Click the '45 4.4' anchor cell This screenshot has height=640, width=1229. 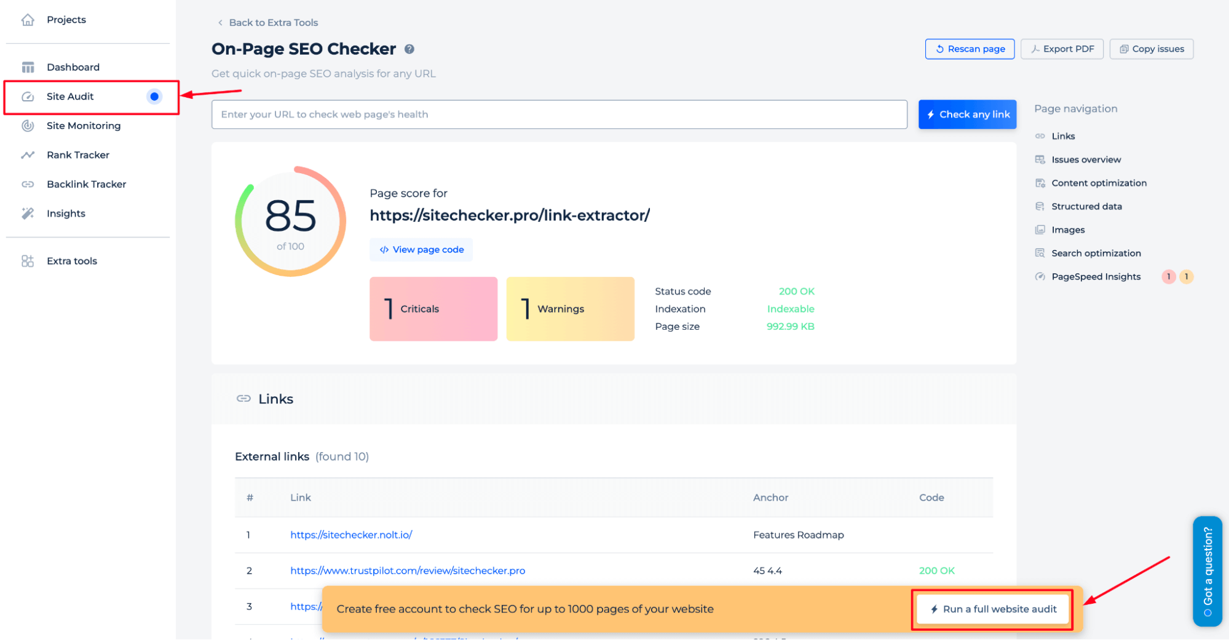[767, 571]
